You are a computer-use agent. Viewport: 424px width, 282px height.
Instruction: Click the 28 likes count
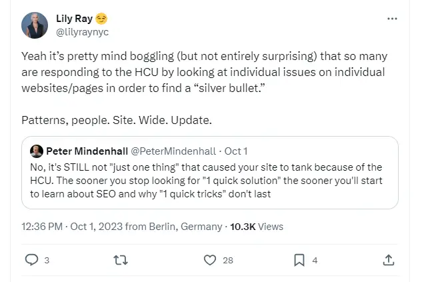pos(228,261)
